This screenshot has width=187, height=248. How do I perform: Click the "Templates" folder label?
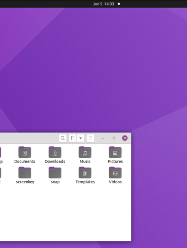coord(85,182)
